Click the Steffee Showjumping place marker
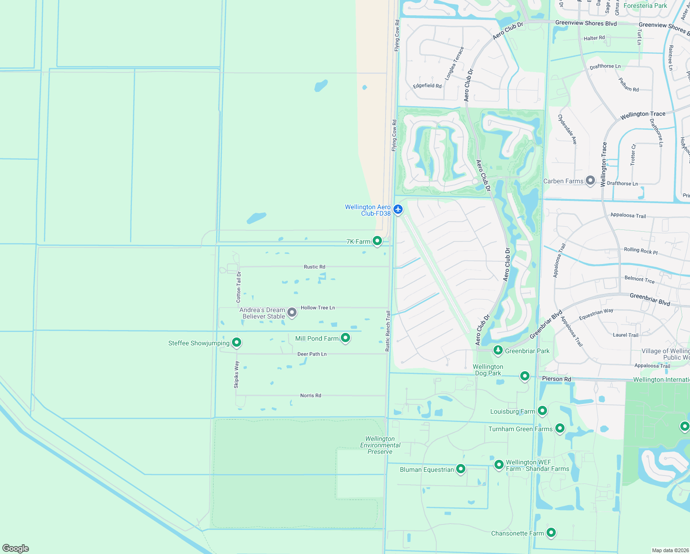Viewport: 690px width, 554px height. pyautogui.click(x=237, y=342)
